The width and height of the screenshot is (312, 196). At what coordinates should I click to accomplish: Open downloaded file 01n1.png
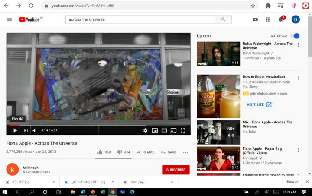tap(137, 182)
